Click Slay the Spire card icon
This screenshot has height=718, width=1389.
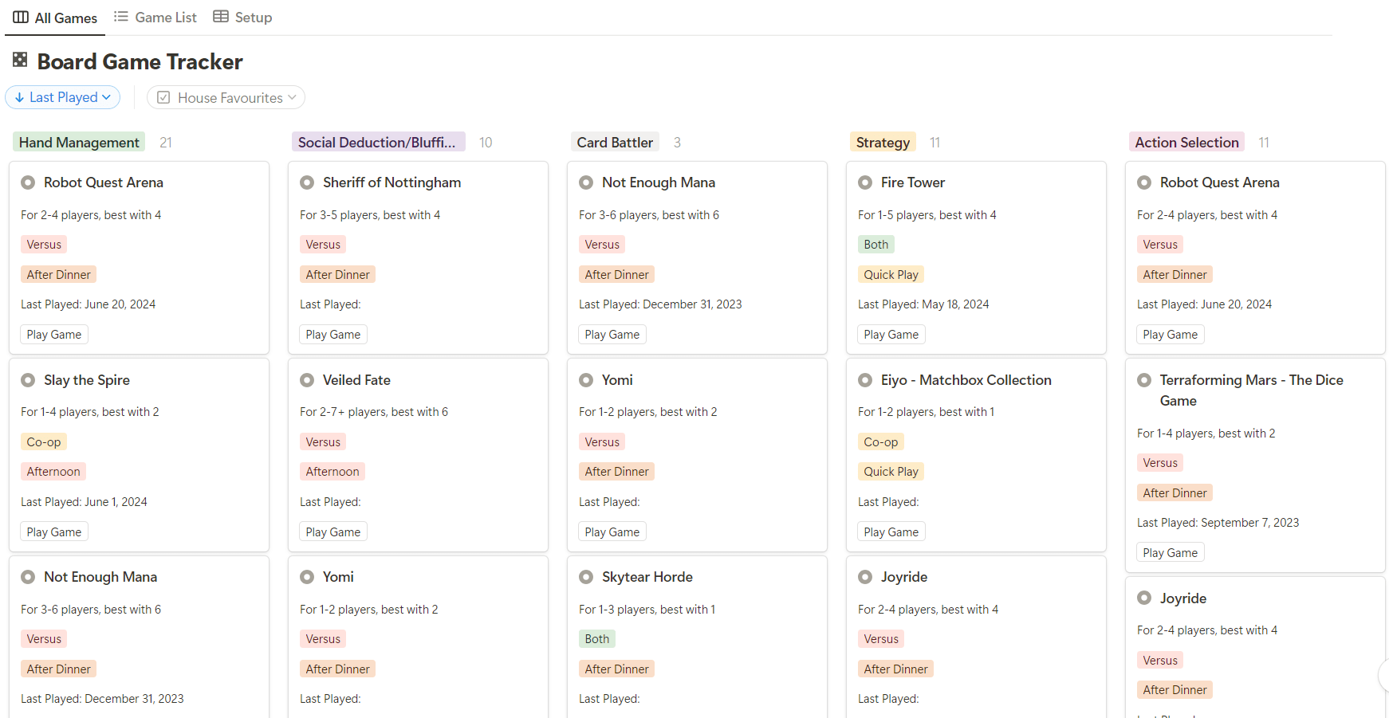[x=28, y=380]
